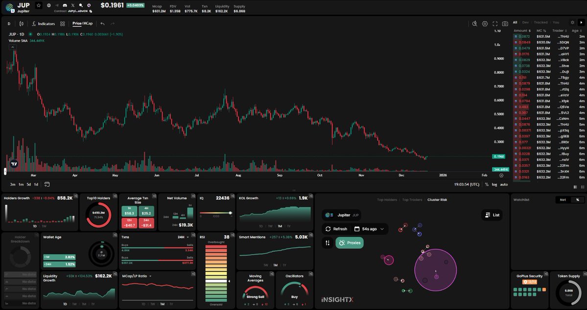The height and width of the screenshot is (310, 587).
Task: Open the cluster List view
Action: pos(492,215)
